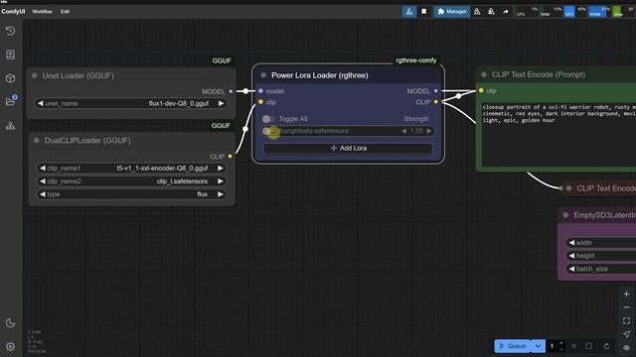636x357 pixels.
Task: Open Queue button dropdown chevron
Action: [x=538, y=346]
